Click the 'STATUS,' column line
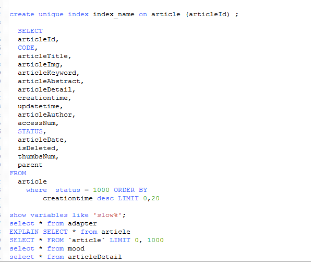This screenshot has width=311, height=262. click(x=32, y=131)
